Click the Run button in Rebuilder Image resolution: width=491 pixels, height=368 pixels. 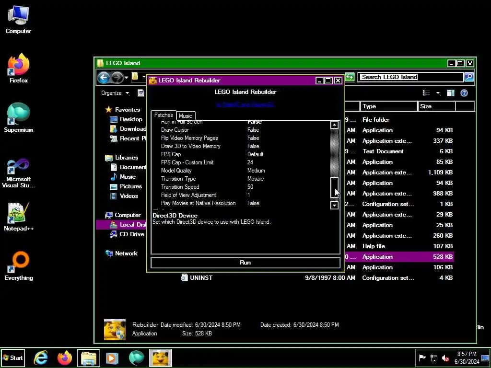[245, 263]
